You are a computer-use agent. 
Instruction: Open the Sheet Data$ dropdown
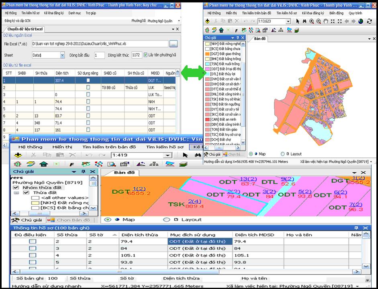coord(62,55)
